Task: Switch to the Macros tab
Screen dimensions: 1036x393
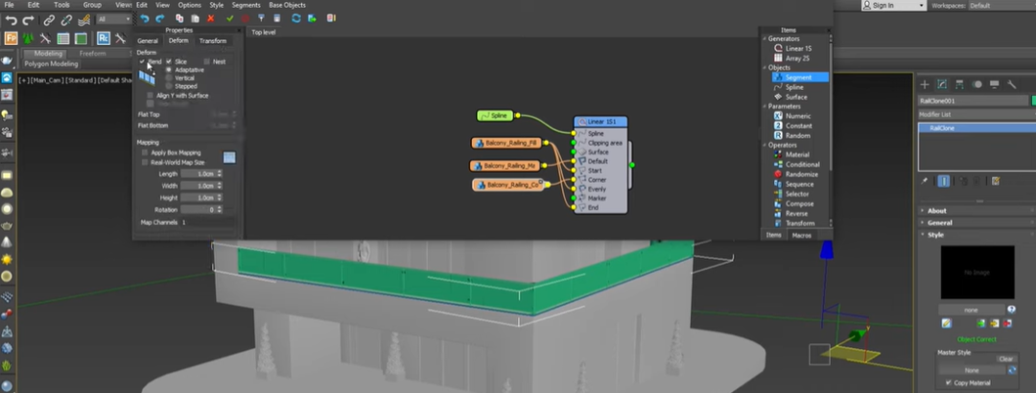Action: (x=801, y=234)
